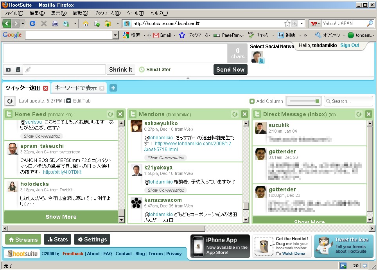Add a new tab with plus icon
The height and width of the screenshot is (270, 377).
tap(113, 88)
